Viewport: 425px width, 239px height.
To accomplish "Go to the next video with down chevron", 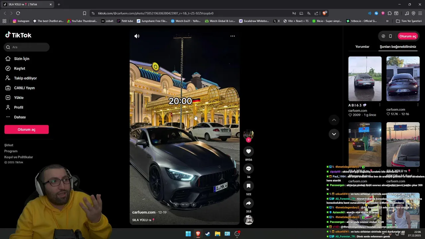I will tap(334, 134).
